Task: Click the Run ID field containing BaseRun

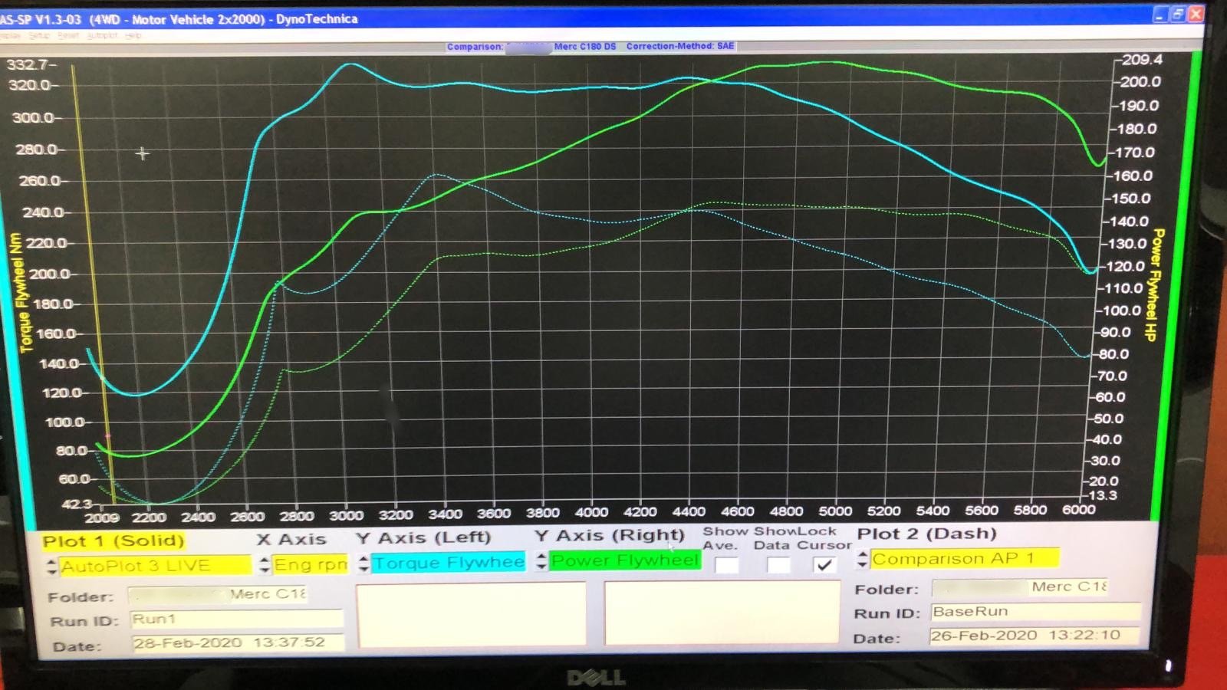Action: click(x=1035, y=612)
